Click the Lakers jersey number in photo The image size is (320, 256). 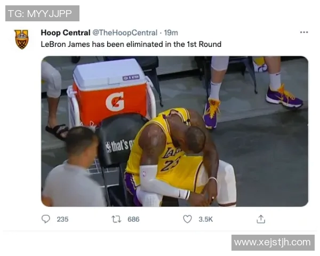tap(169, 164)
